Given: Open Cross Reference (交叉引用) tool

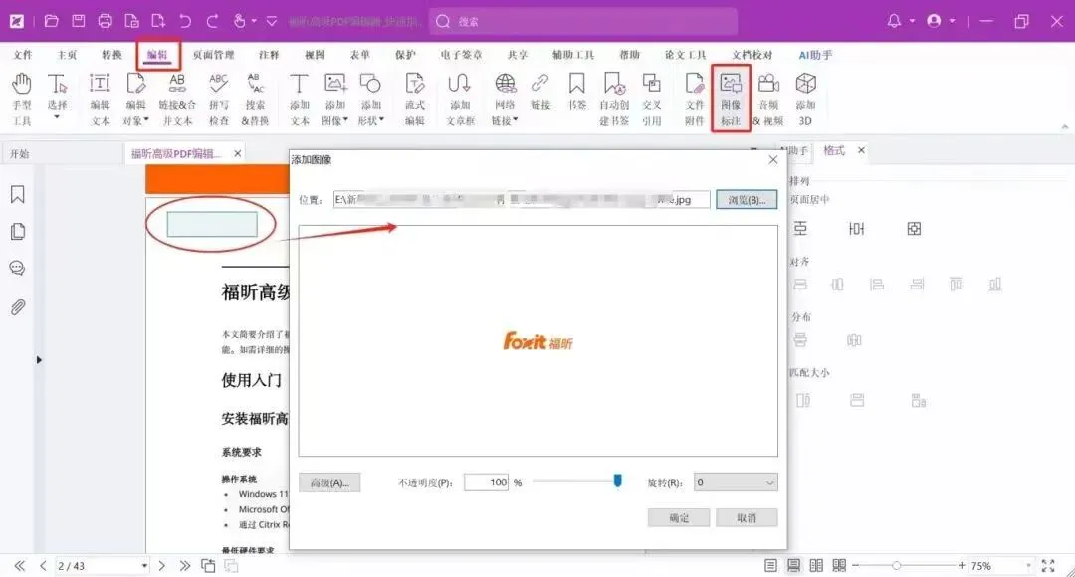Looking at the screenshot, I should [x=651, y=99].
